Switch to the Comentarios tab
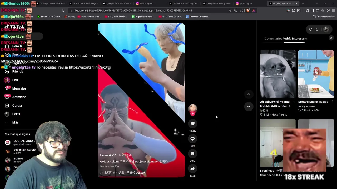This screenshot has height=189, width=337. point(273,39)
